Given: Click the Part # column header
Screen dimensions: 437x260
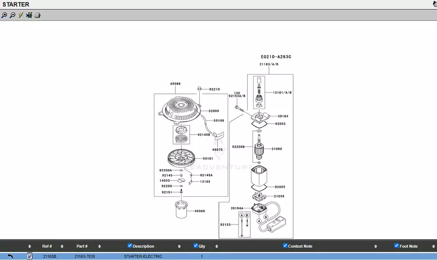Looking at the screenshot, I should click(x=82, y=246).
